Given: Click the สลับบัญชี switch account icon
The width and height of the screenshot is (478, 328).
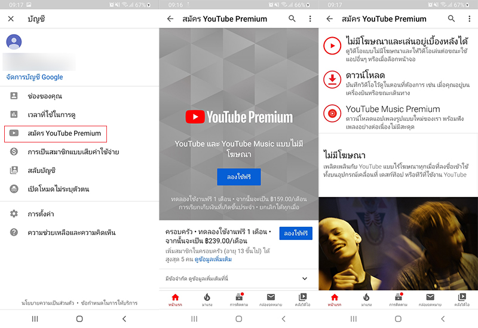Looking at the screenshot, I should 14,171.
